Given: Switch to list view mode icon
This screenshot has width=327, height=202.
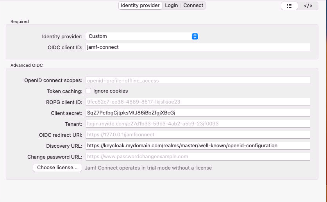Looking at the screenshot, I should point(289,6).
